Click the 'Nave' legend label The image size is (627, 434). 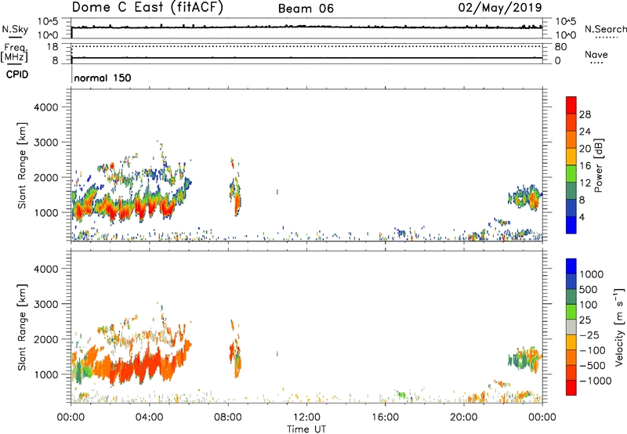pyautogui.click(x=596, y=54)
